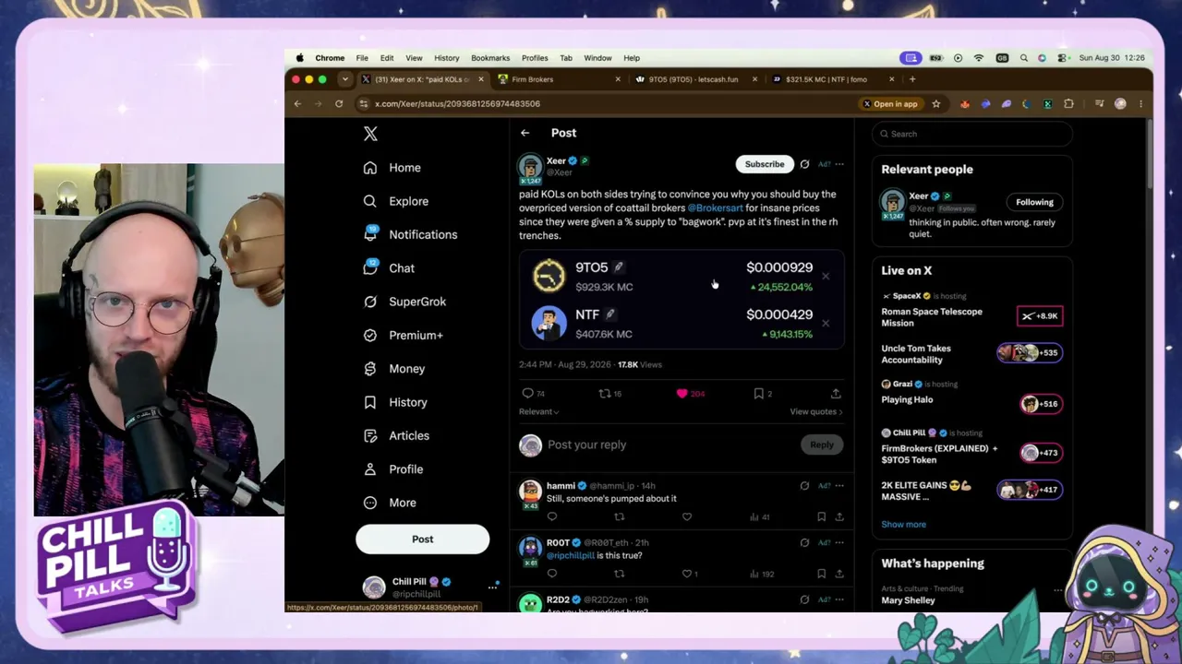Open macOS Wi-Fi status menu

point(979,58)
